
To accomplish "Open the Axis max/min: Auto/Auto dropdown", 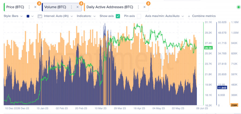I will pyautogui.click(x=164, y=16).
